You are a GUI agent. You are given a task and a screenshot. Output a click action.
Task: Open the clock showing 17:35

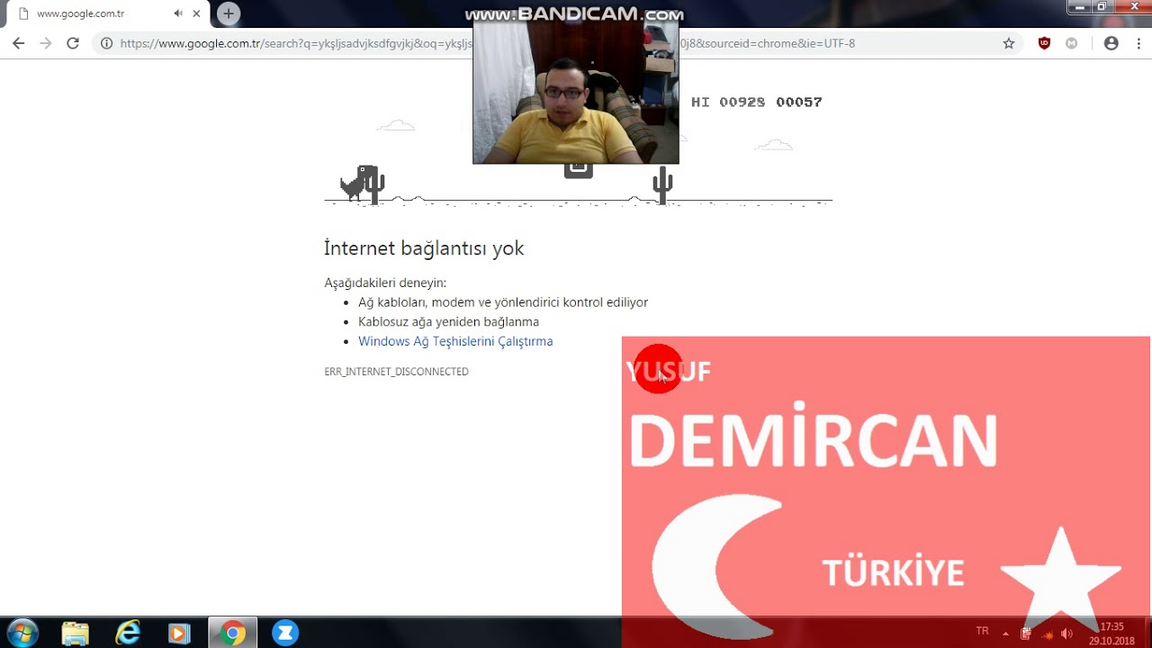click(x=1111, y=634)
